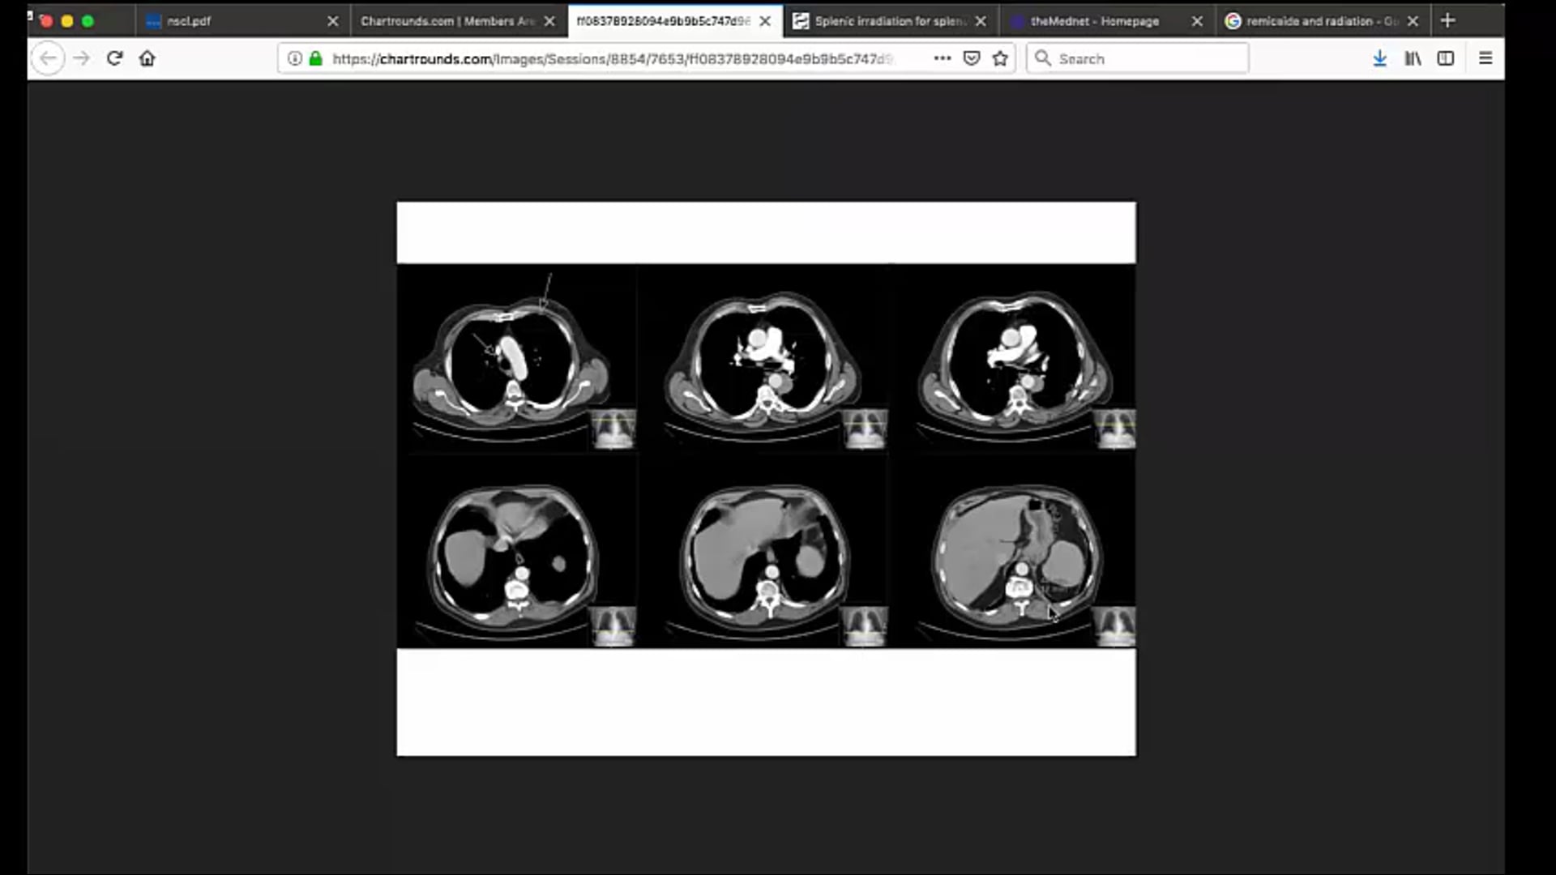Click the green macOS zoom button
The image size is (1556, 875).
pos(86,21)
